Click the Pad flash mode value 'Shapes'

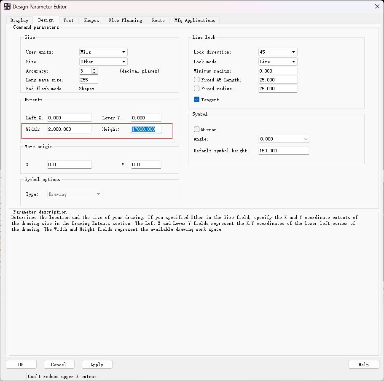tap(86, 89)
